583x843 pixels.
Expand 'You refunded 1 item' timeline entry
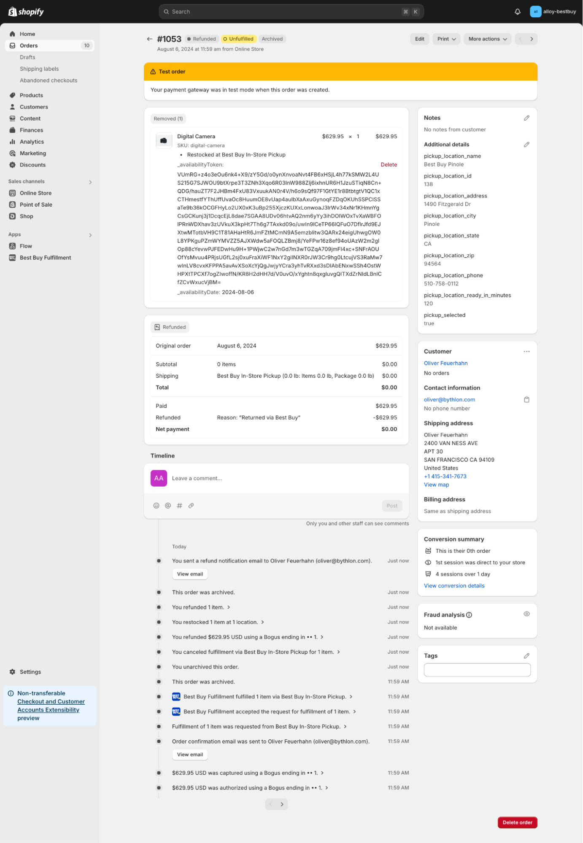click(229, 607)
